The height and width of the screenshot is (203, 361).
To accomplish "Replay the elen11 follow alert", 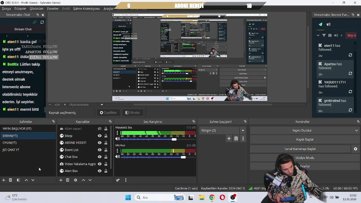I will pos(350,55).
